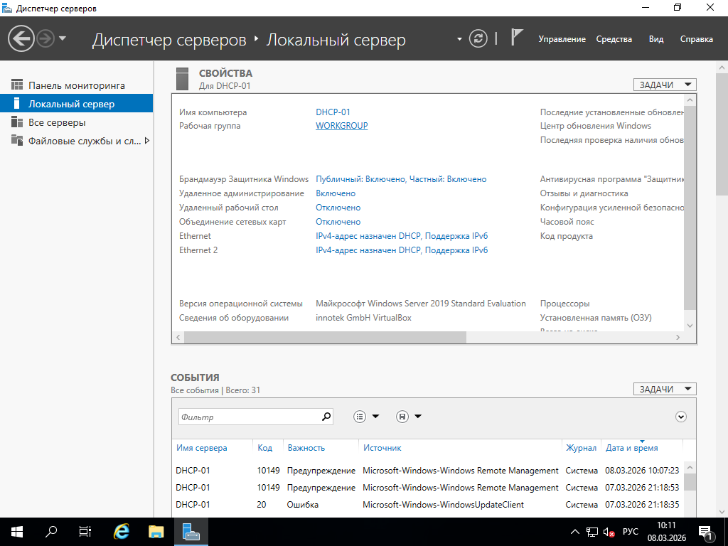Open network status tray icon
728x546 pixels.
pyautogui.click(x=592, y=532)
